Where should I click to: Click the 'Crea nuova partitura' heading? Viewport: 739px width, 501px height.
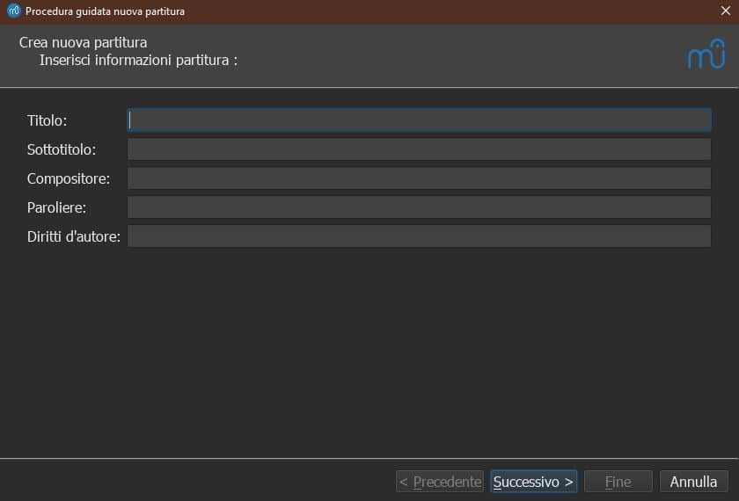(83, 42)
